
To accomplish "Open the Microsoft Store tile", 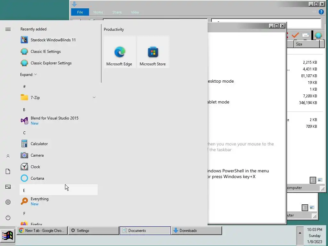I will coord(153,52).
